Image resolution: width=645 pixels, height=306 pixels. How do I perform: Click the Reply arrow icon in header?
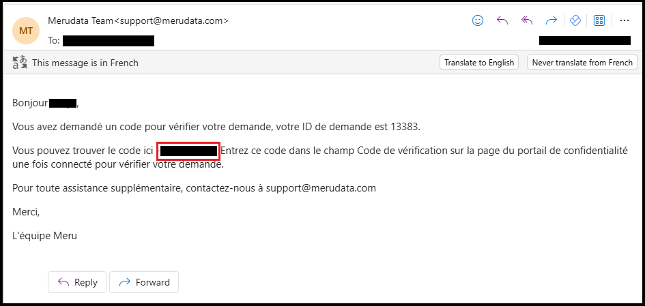pyautogui.click(x=502, y=20)
